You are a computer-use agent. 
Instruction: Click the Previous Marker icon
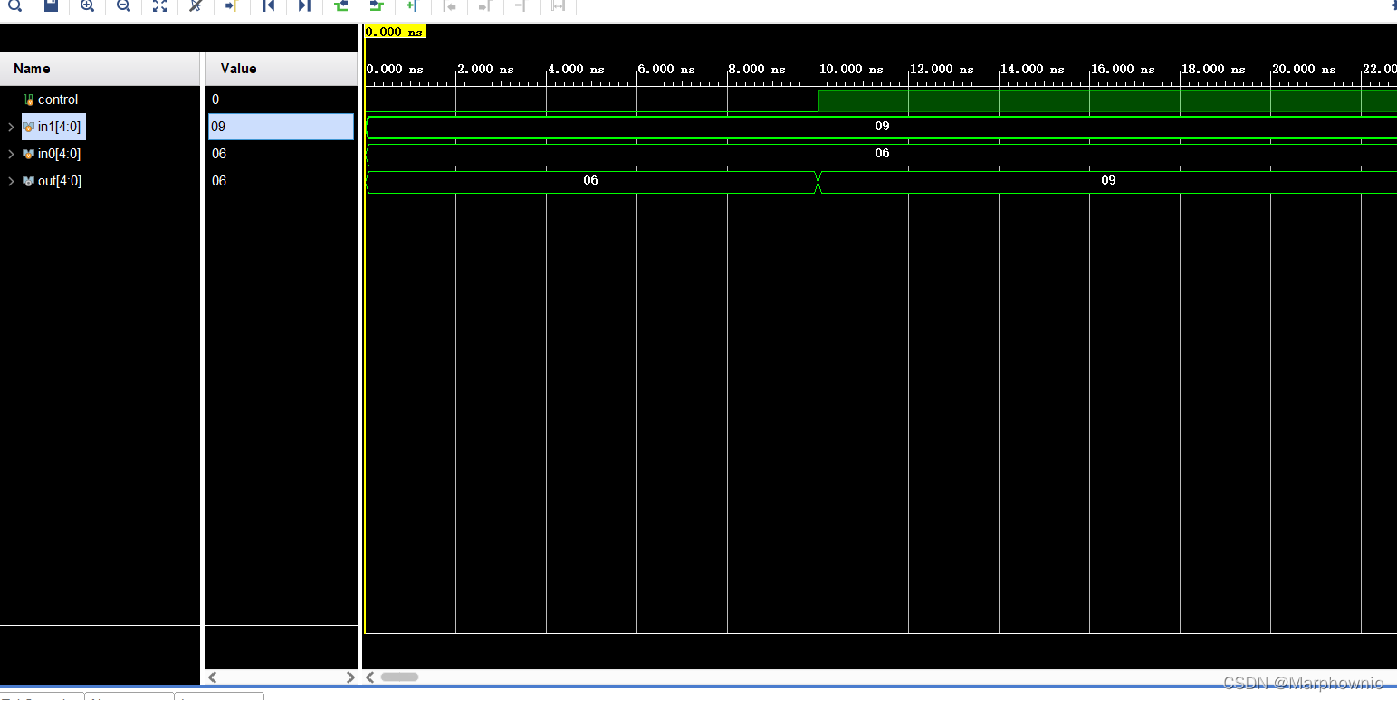click(x=449, y=5)
